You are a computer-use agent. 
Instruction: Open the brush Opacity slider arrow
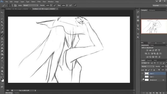click(51, 5)
